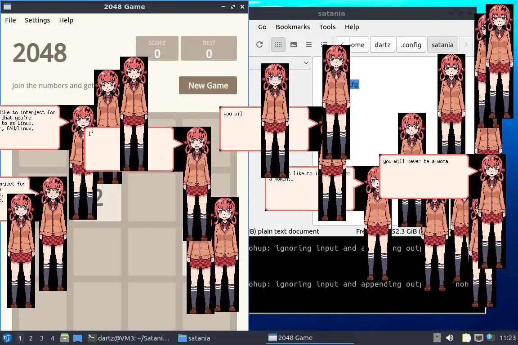Switch file manager to compact list view
This screenshot has width=518, height=345.
click(309, 44)
